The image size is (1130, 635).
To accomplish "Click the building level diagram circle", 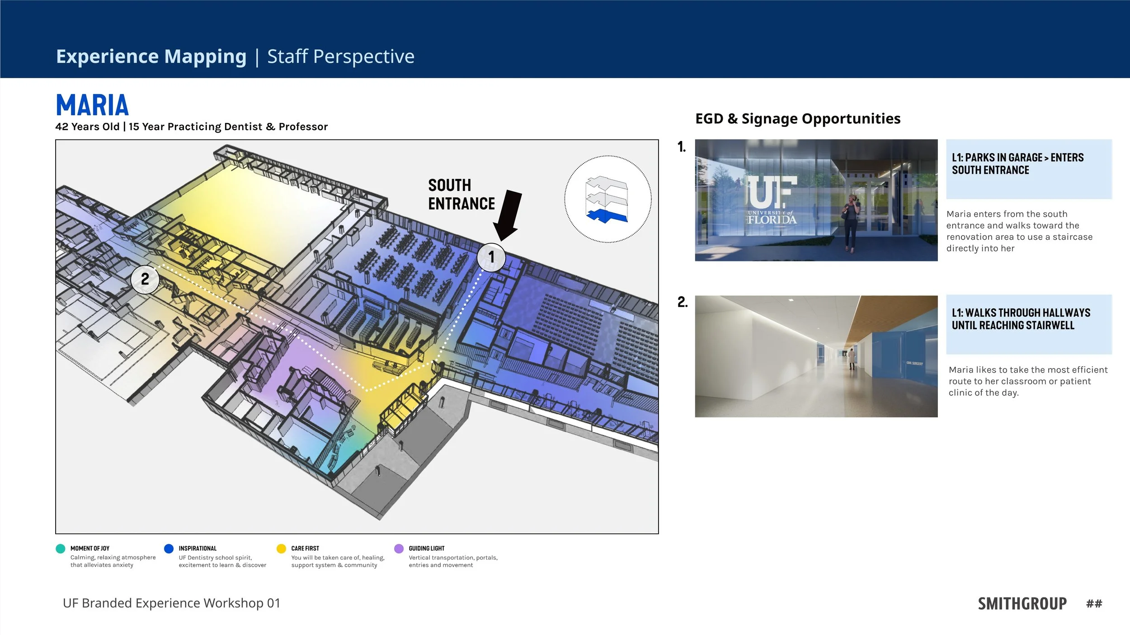I will [607, 199].
